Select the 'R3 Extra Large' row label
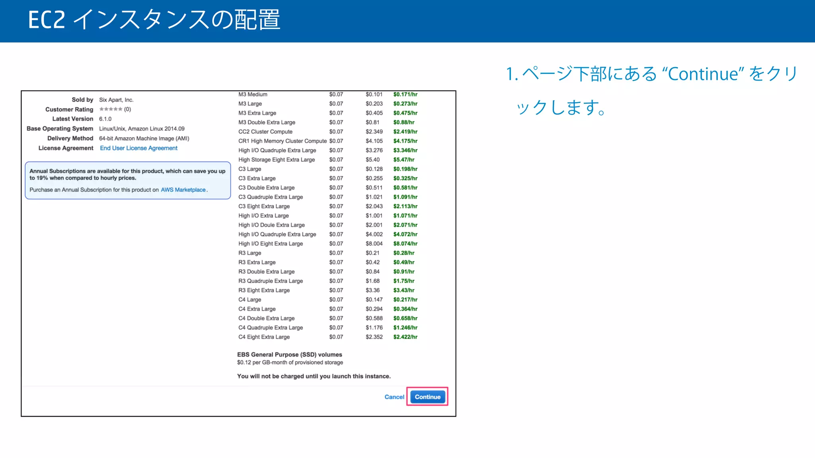This screenshot has height=458, width=815. pyautogui.click(x=257, y=262)
